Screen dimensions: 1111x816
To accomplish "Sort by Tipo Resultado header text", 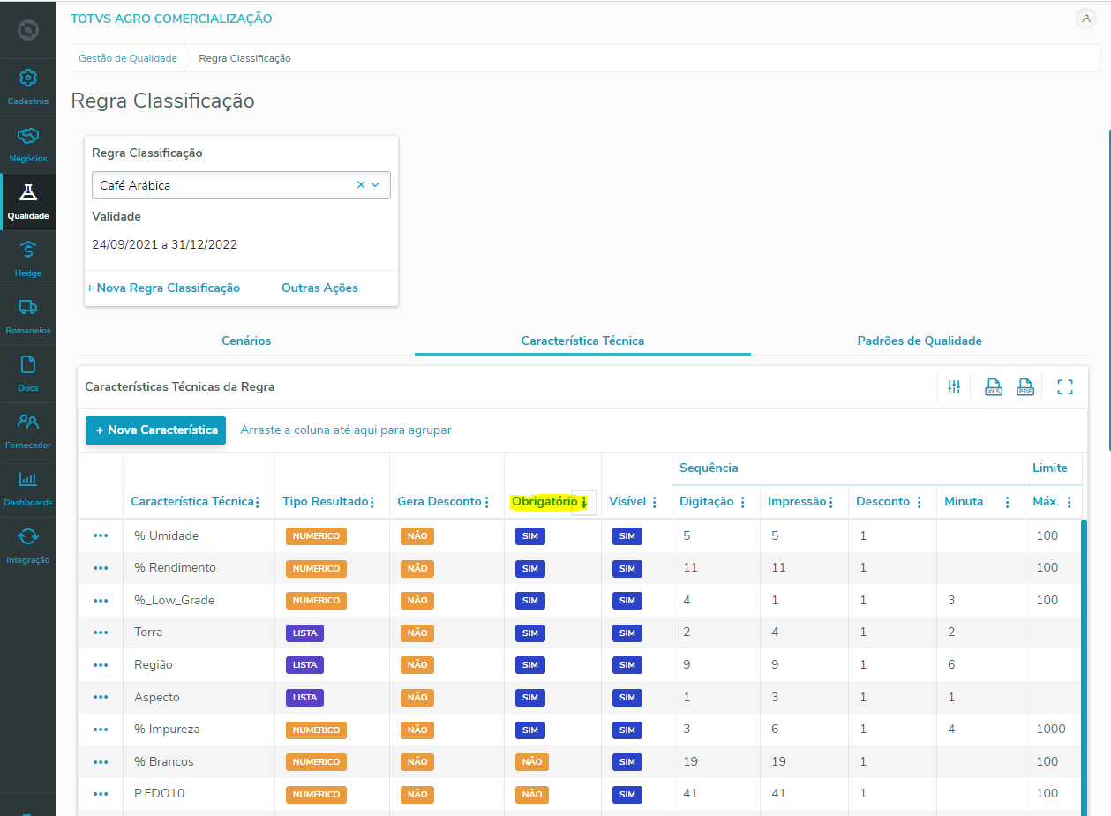I will [325, 501].
